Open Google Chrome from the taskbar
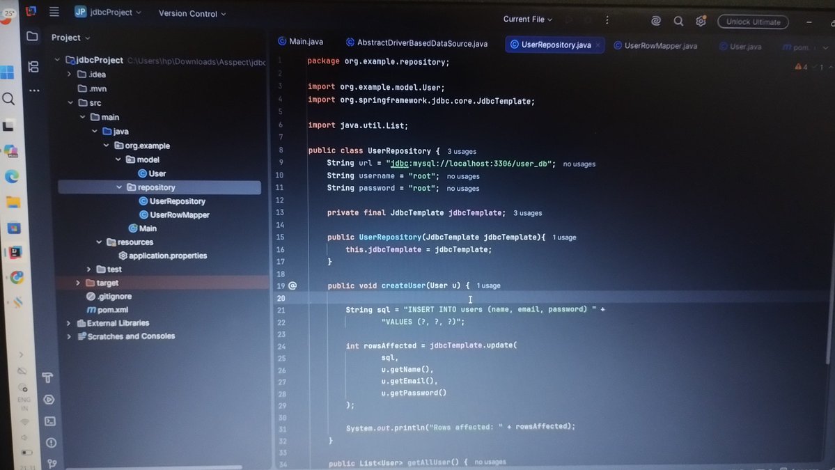The height and width of the screenshot is (470, 835). (17, 277)
